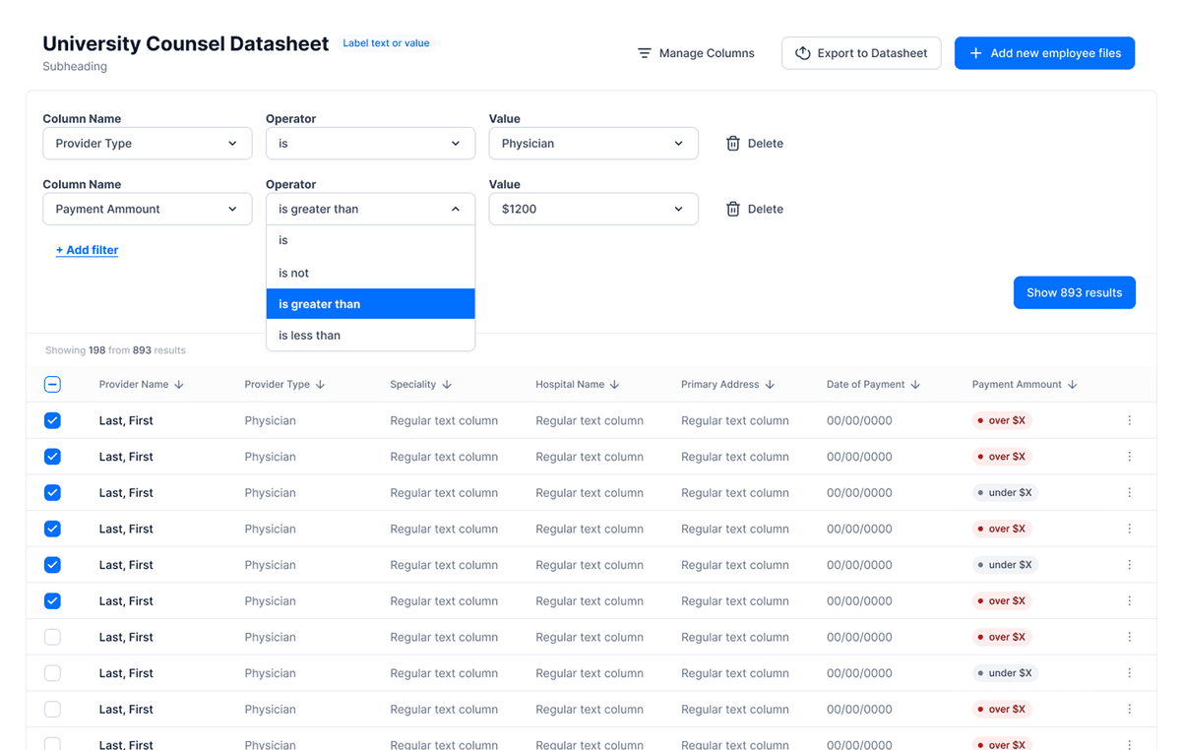
Task: Toggle the select-all header checkbox
Action: coord(53,385)
